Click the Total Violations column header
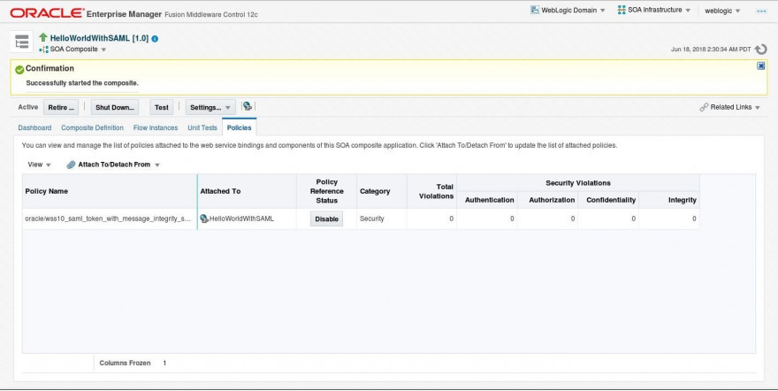 coord(431,191)
